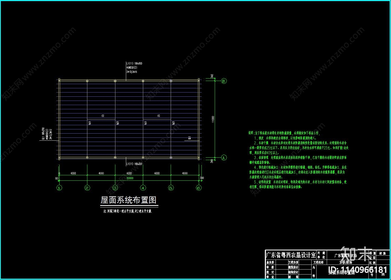Click the 图别 cell
The width and height of the screenshot is (391, 280).
(372, 253)
